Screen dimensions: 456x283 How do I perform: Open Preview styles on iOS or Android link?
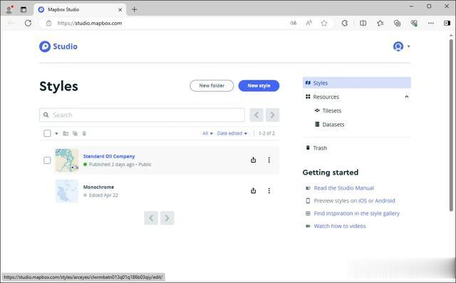point(355,201)
